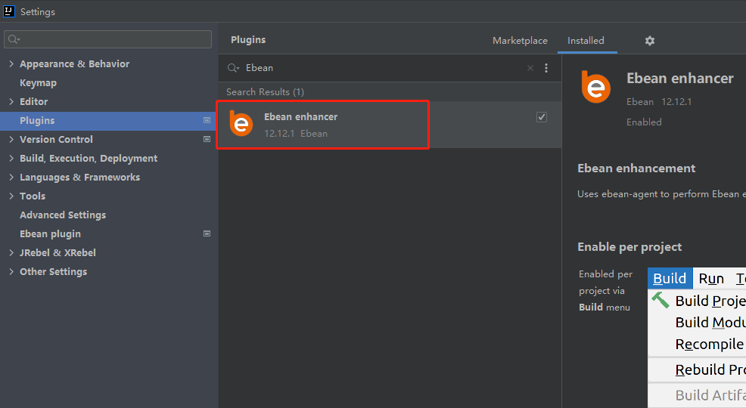746x408 pixels.
Task: Expand the Other Settings node
Action: (x=11, y=272)
